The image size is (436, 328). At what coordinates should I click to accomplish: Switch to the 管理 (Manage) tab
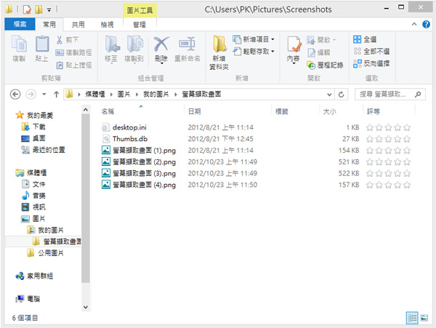pyautogui.click(x=140, y=25)
